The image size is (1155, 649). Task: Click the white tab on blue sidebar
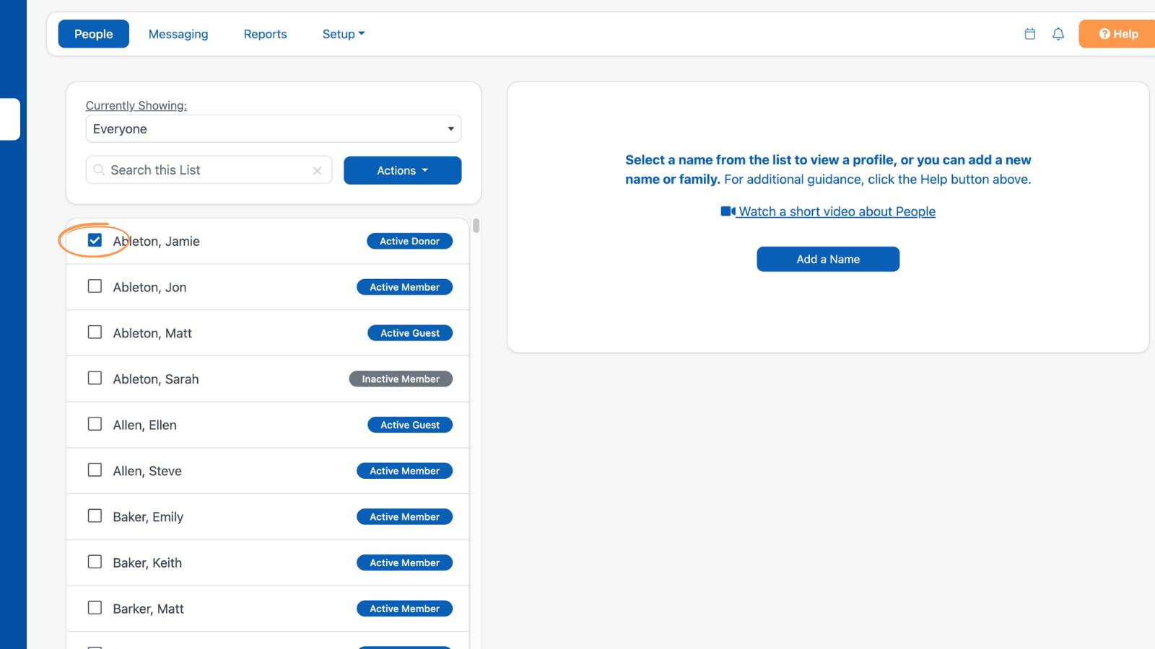tap(10, 119)
